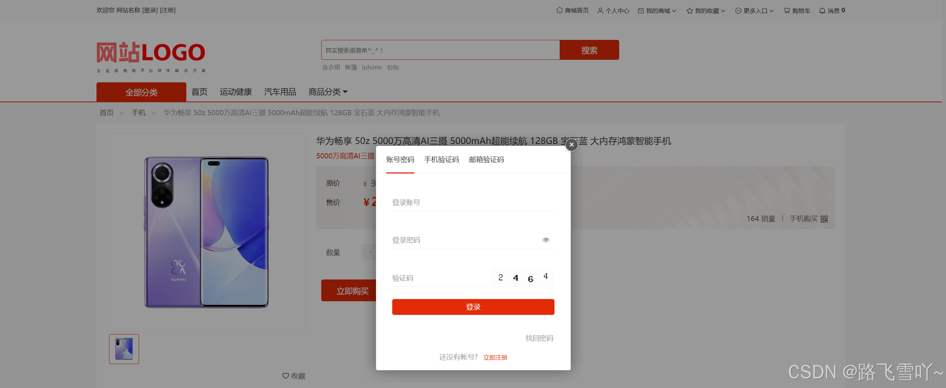The width and height of the screenshot is (946, 388).
Task: Open the [登录] link in the welcome bar
Action: 150,10
